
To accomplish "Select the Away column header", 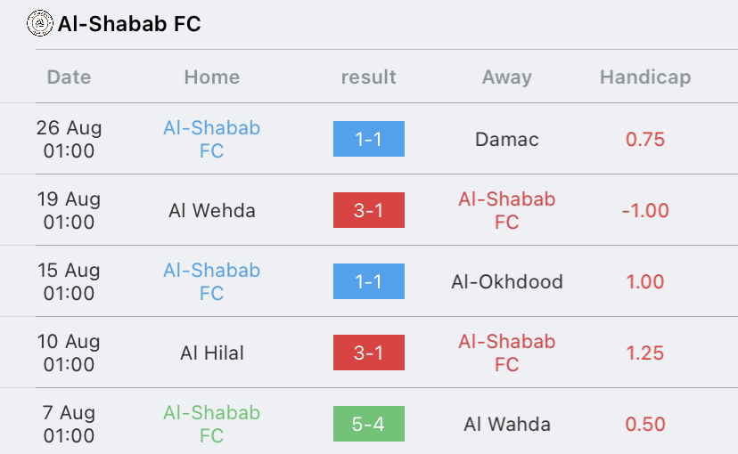I will tap(507, 77).
